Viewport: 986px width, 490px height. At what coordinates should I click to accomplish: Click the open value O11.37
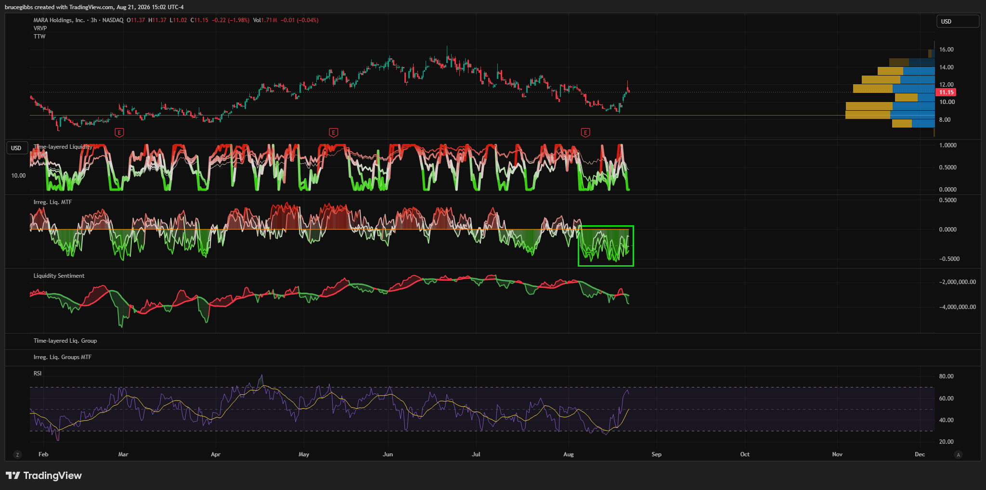136,20
